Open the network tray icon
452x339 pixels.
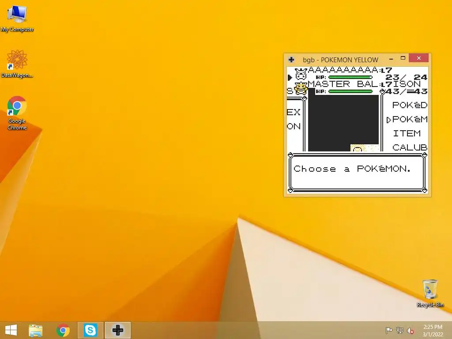click(400, 330)
